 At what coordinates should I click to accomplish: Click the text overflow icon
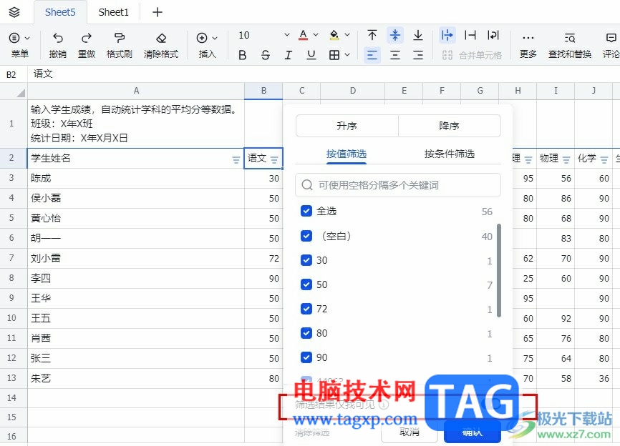(447, 35)
